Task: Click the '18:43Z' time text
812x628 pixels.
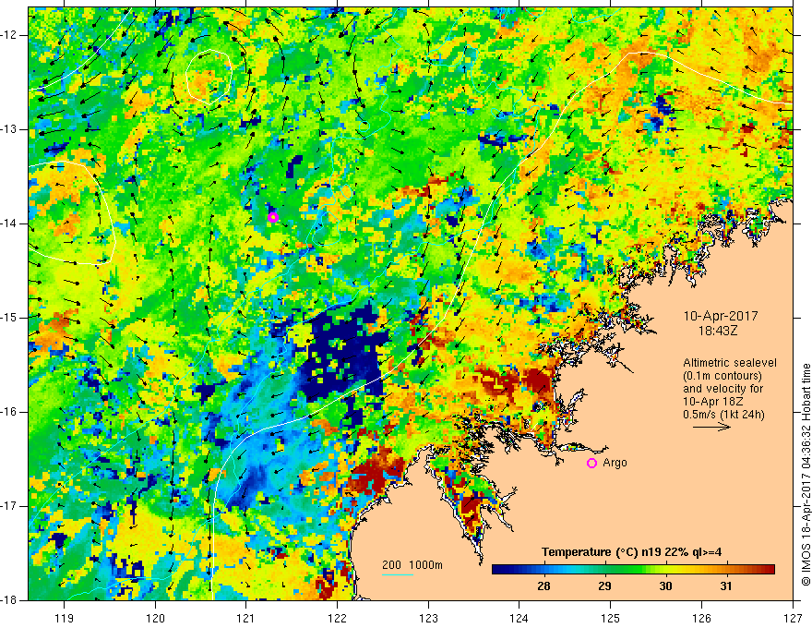Action: coord(717,330)
